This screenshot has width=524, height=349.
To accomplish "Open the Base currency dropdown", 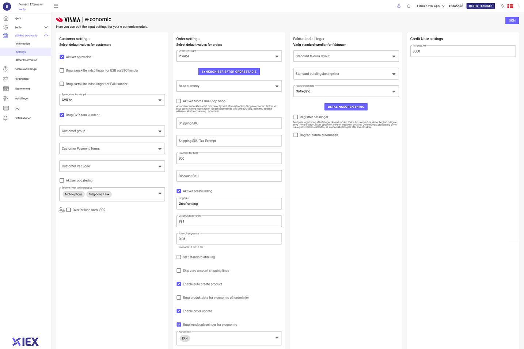I will 229,86.
